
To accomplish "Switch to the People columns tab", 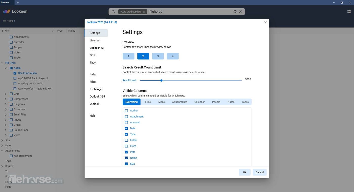I will (216, 102).
